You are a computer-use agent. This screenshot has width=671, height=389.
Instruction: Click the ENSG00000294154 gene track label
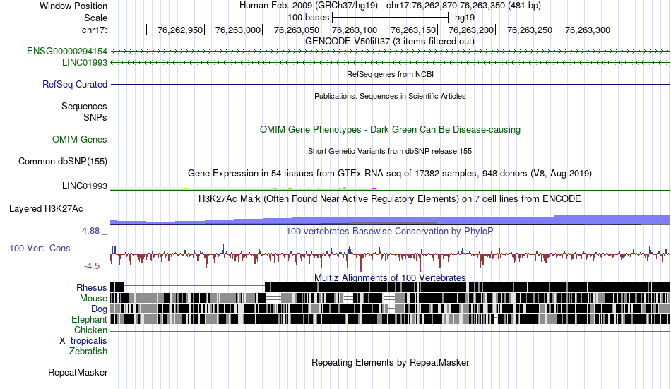[x=67, y=52]
